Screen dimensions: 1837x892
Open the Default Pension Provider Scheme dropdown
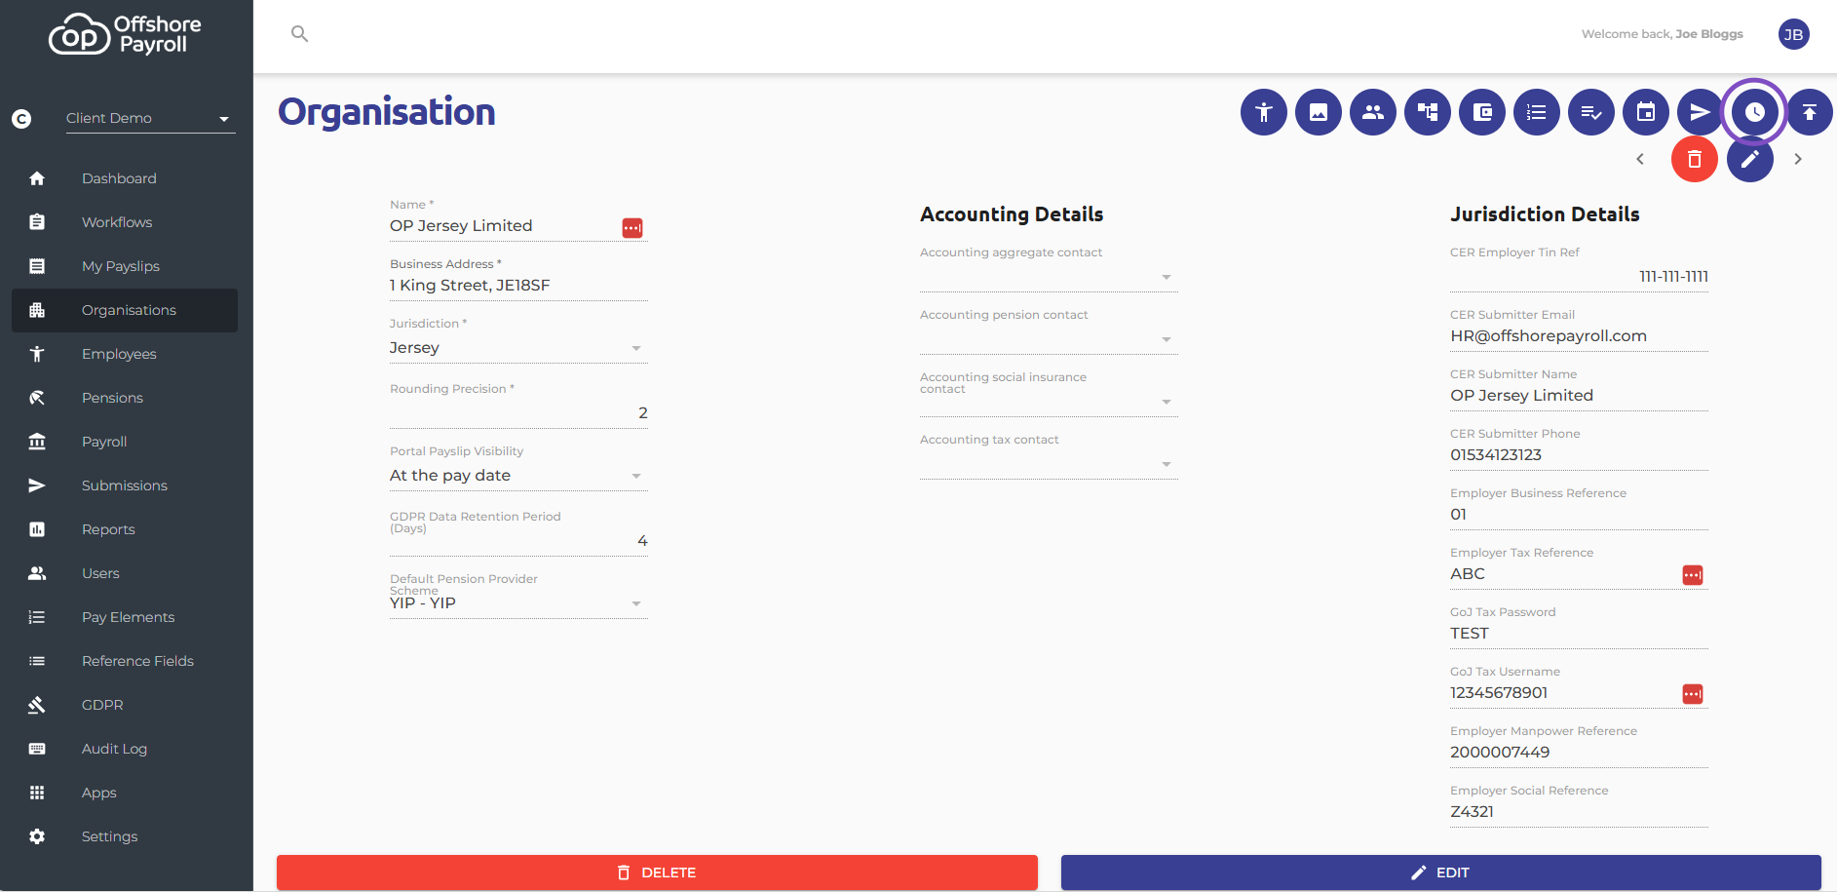pyautogui.click(x=518, y=603)
